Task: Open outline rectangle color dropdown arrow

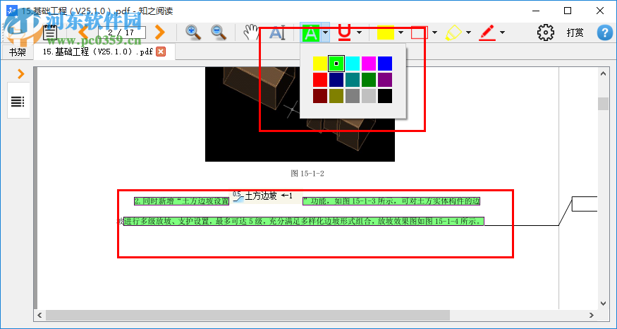Action: click(x=434, y=32)
